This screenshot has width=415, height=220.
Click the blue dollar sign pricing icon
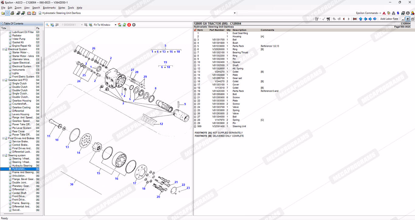398,13
